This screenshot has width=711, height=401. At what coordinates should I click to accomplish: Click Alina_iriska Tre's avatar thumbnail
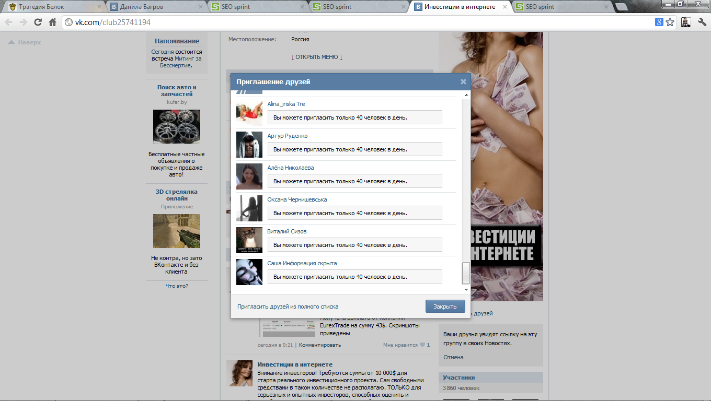click(249, 113)
